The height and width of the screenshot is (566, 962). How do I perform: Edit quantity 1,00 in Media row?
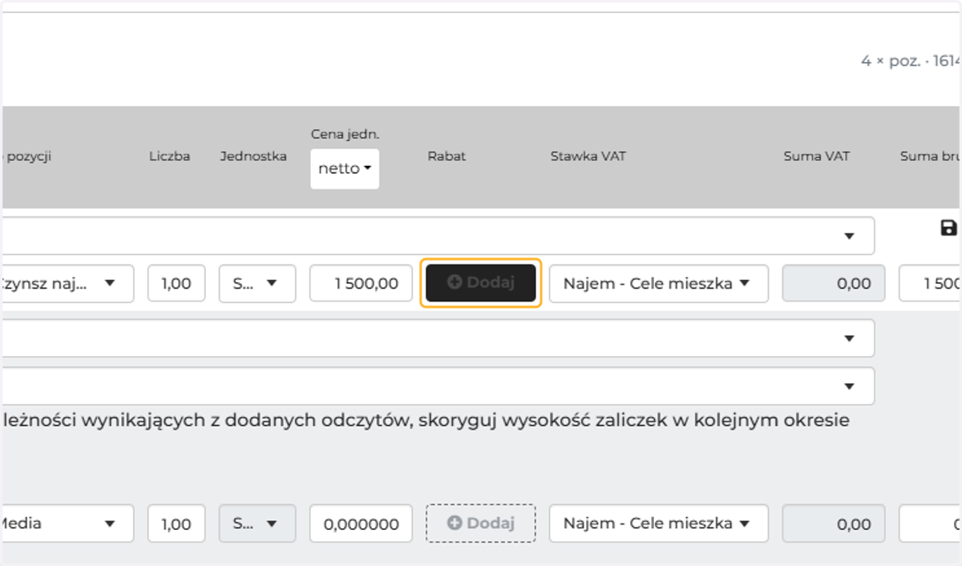point(176,524)
